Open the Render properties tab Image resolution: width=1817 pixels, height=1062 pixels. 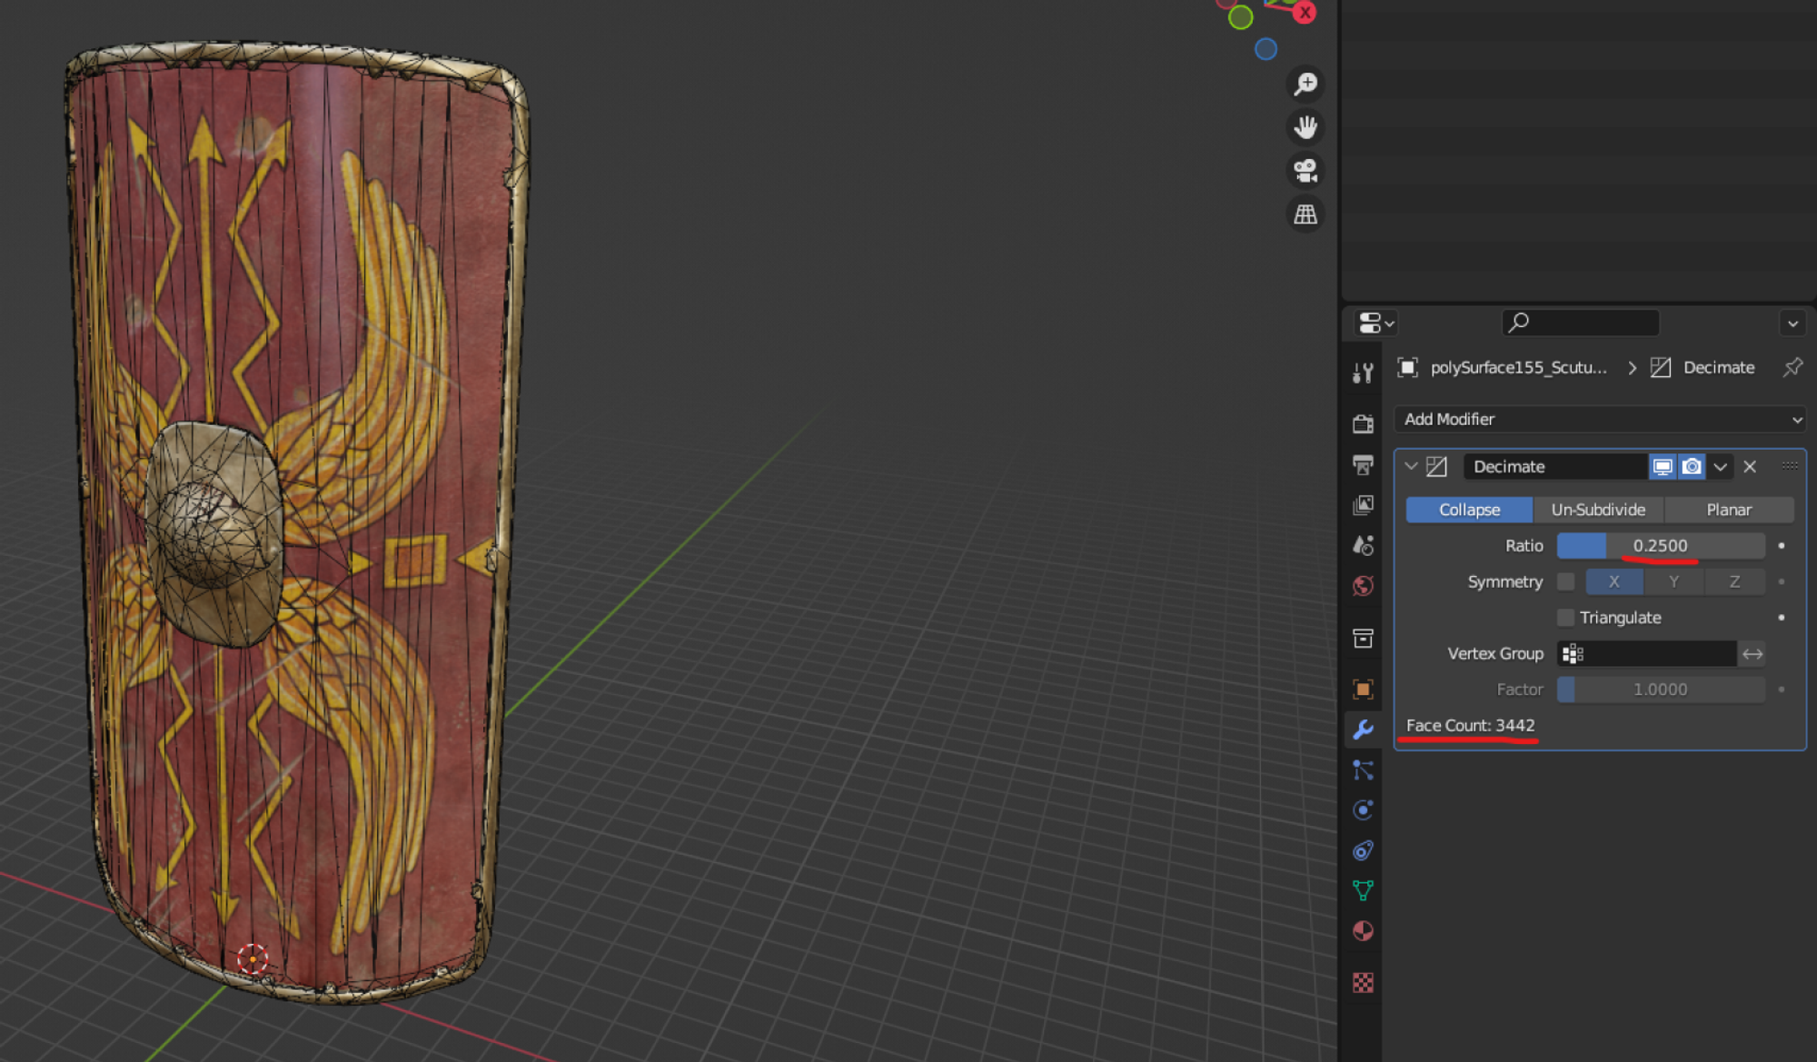point(1363,423)
